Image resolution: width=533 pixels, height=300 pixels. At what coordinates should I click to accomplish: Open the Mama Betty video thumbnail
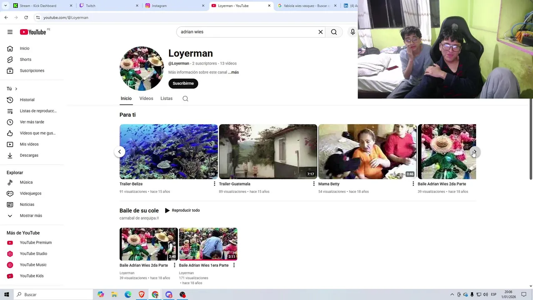pyautogui.click(x=367, y=152)
